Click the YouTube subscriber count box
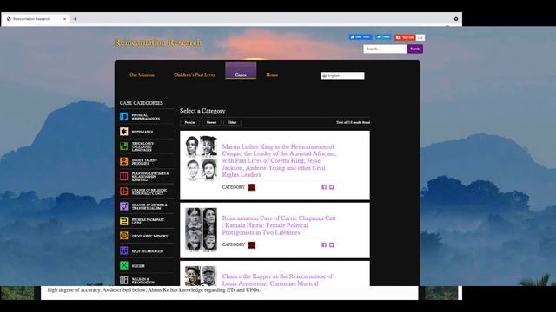 420,37
